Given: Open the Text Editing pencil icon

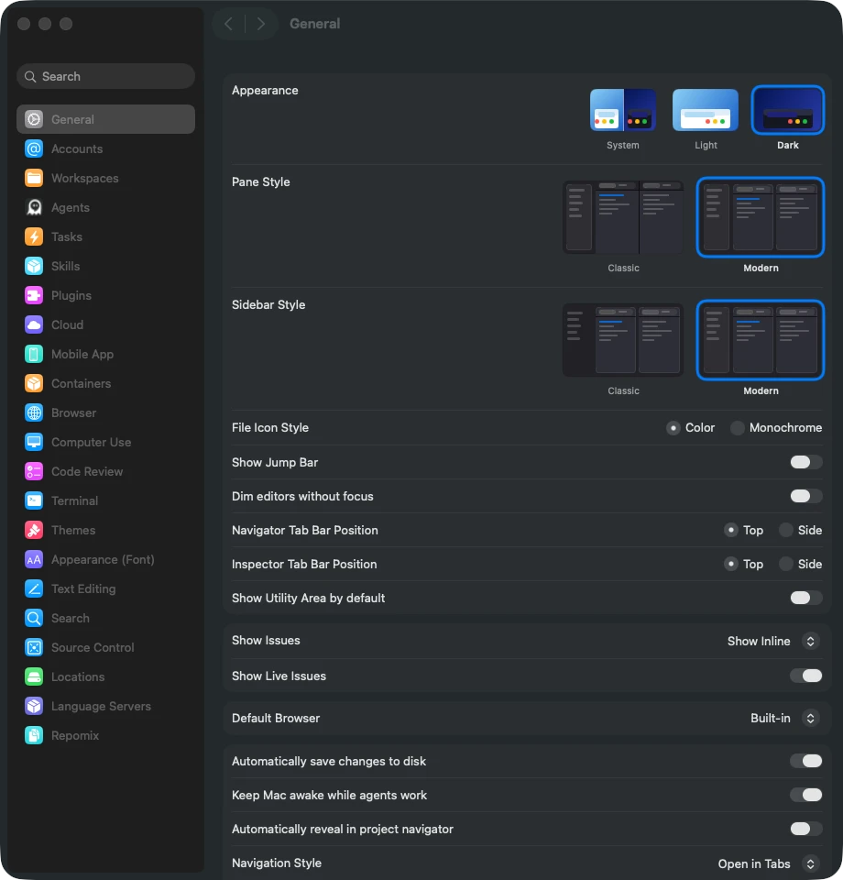Looking at the screenshot, I should click(34, 588).
